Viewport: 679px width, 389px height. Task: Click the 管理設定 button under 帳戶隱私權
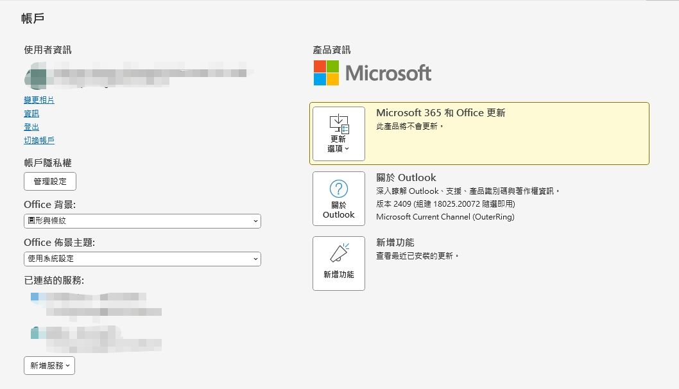[50, 182]
